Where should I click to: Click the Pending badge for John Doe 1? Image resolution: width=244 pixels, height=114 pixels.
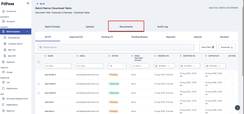(113, 102)
